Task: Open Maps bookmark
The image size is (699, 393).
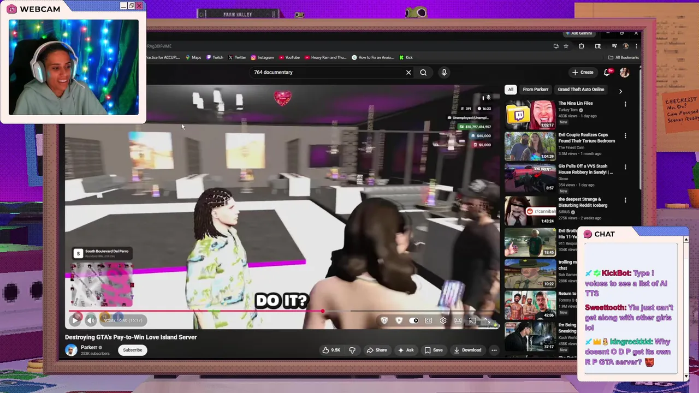Action: click(x=193, y=57)
